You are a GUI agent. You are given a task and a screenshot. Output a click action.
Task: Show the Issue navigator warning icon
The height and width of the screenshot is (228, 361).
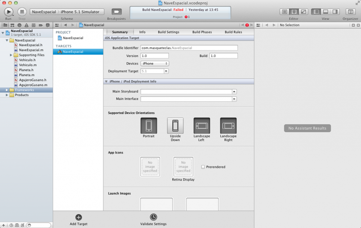tap(26, 25)
